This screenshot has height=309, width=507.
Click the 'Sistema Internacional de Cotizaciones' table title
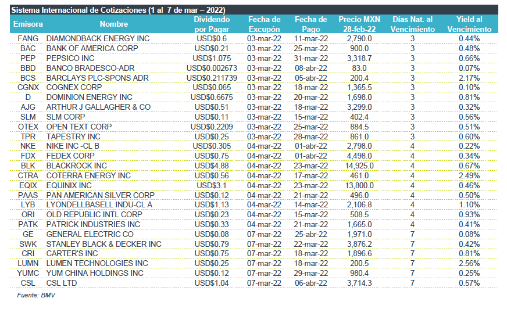119,10
